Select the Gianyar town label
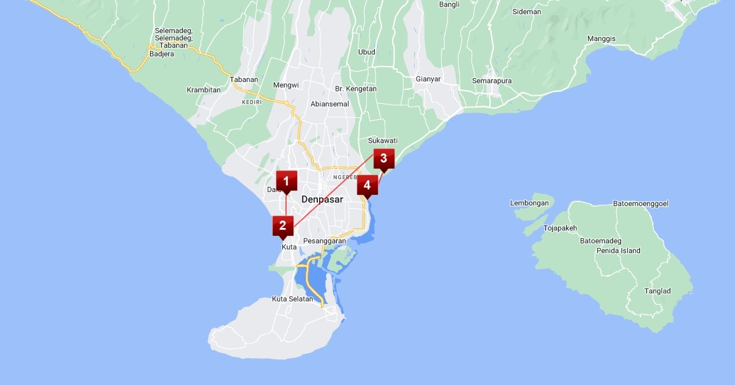 [x=428, y=79]
